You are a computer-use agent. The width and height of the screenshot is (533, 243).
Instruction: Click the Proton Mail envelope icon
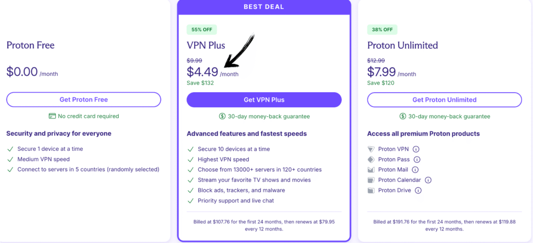(371, 170)
